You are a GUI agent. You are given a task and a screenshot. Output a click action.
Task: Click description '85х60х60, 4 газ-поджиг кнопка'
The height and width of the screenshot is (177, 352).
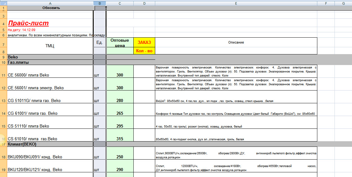[x=236, y=135]
